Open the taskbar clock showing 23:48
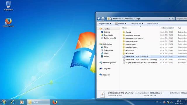Screen dimensions: 187x105 pyautogui.click(x=179, y=102)
